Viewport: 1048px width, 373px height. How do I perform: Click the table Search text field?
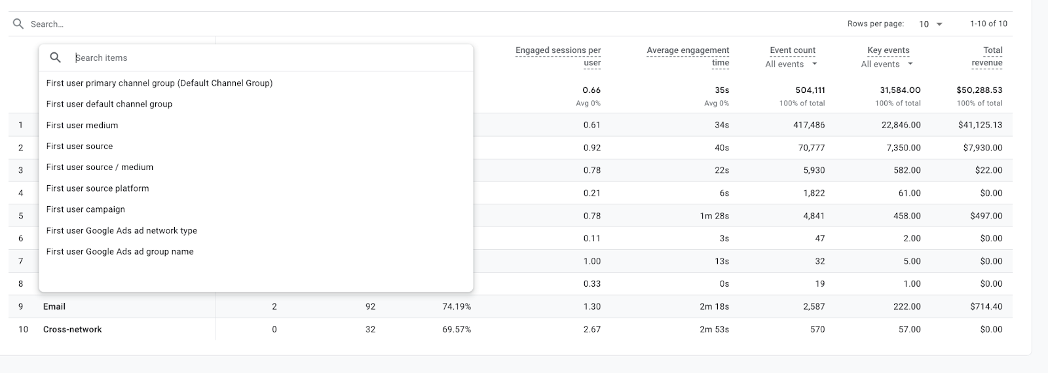(196, 24)
